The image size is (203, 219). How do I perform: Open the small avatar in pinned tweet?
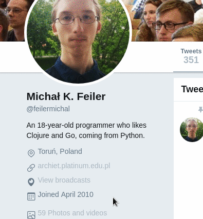pyautogui.click(x=192, y=130)
